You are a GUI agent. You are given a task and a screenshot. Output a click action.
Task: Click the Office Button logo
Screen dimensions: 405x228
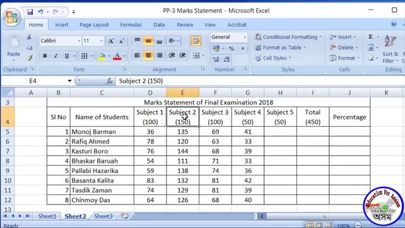12,17
